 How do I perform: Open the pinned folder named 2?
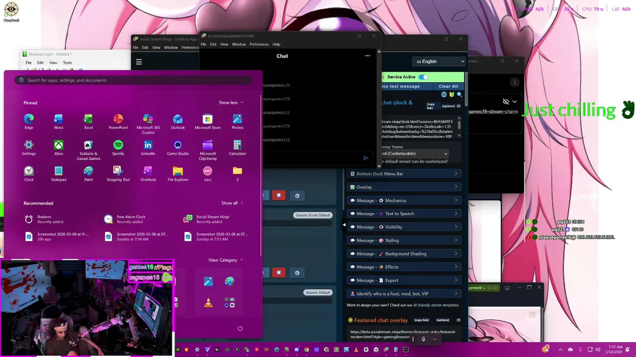[x=238, y=174]
